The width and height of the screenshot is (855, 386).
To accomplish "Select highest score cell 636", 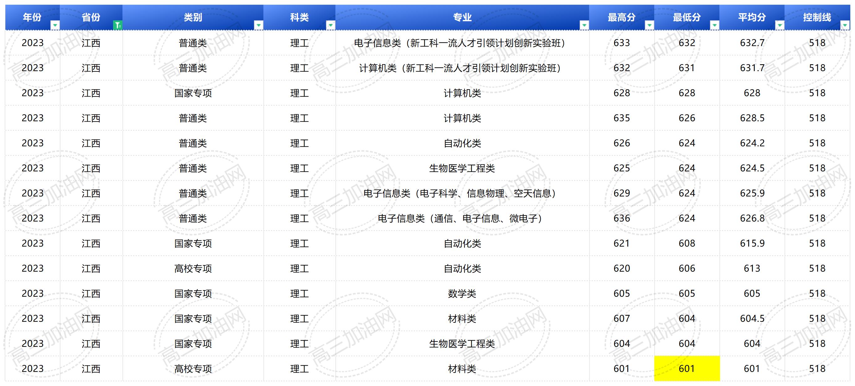I will pyautogui.click(x=622, y=218).
